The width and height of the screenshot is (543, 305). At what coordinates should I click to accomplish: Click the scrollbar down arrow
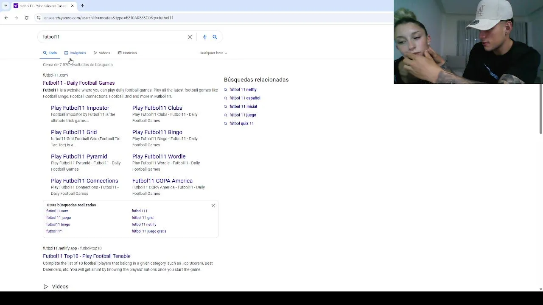[x=540, y=289]
